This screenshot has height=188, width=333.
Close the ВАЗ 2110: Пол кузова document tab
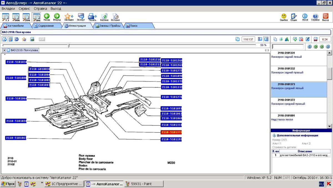click(x=4, y=50)
